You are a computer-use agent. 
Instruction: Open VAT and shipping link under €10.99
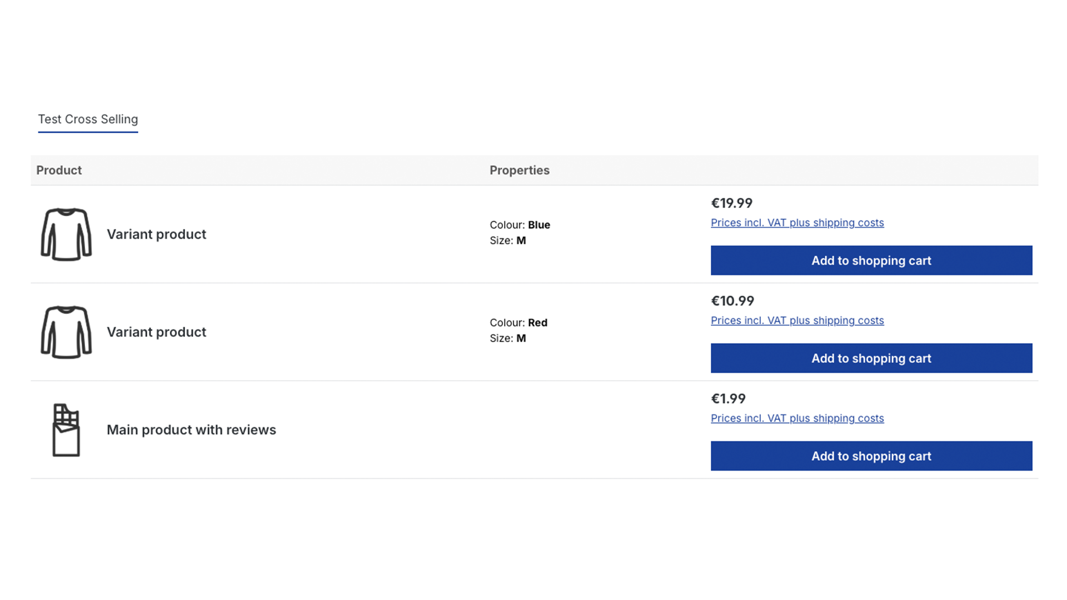tap(797, 321)
